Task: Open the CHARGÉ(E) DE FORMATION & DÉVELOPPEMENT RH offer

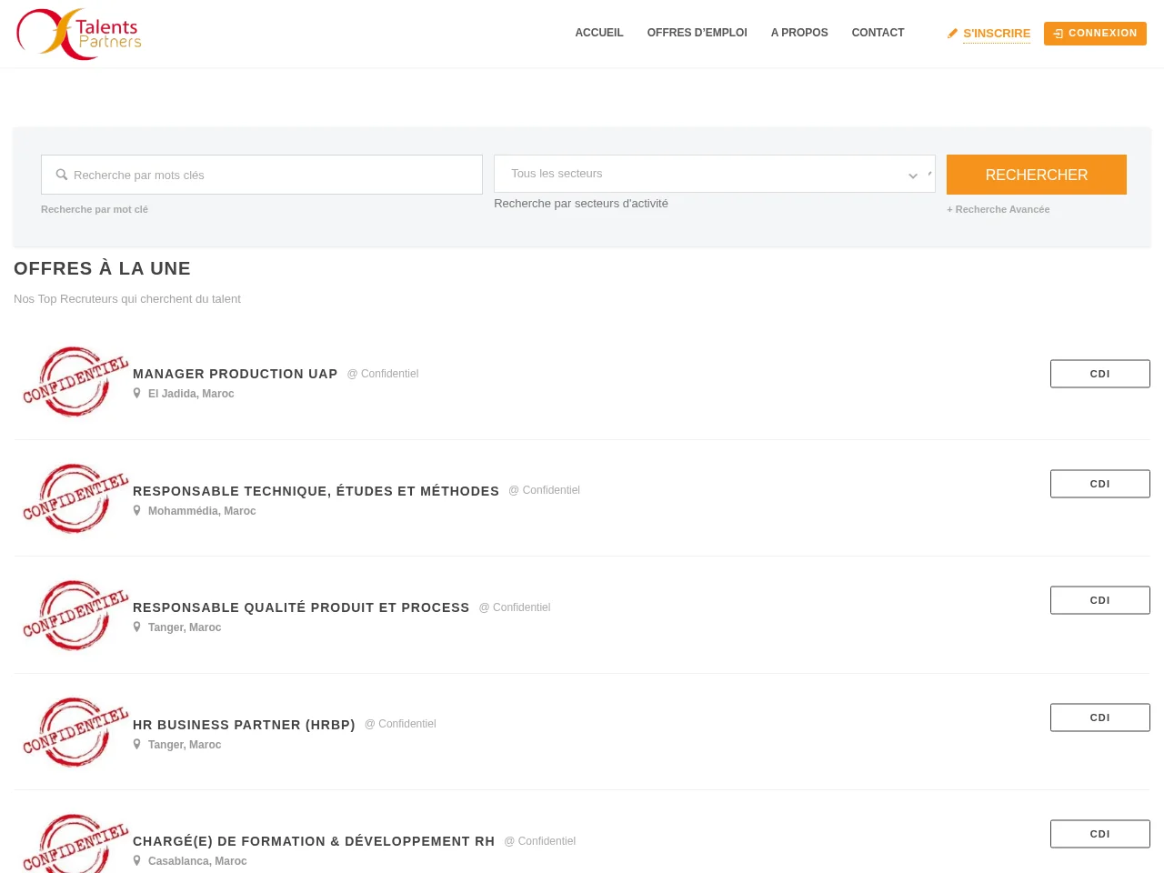Action: [314, 841]
